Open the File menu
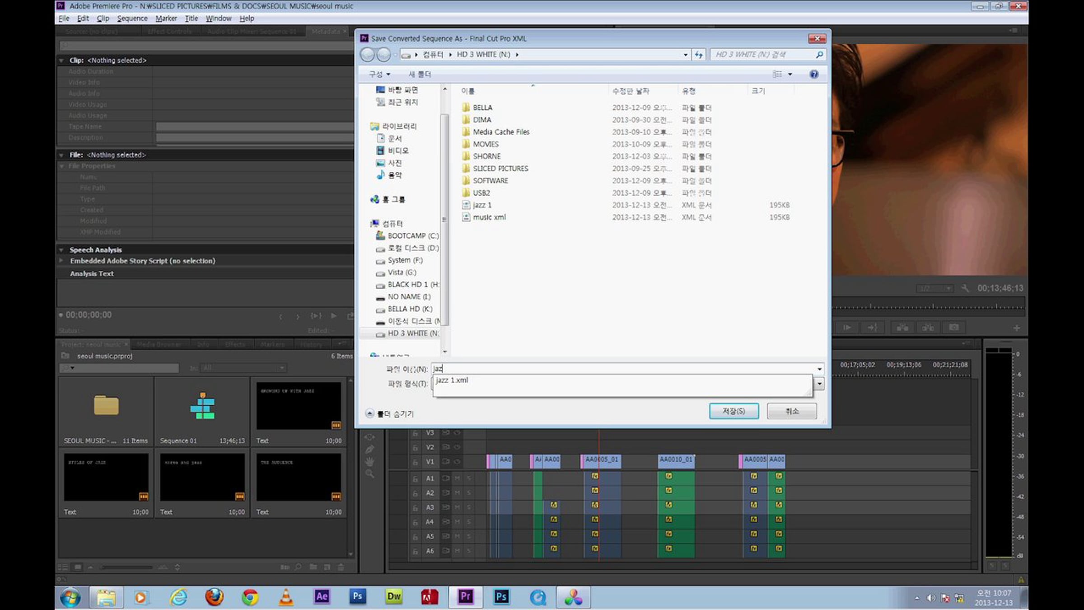Image resolution: width=1084 pixels, height=610 pixels. (64, 19)
